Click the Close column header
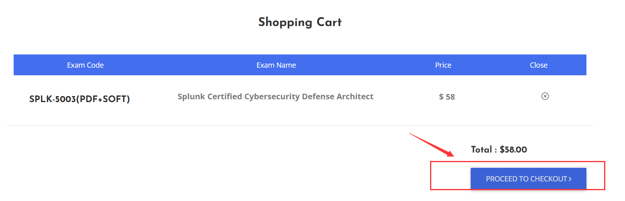This screenshot has width=625, height=201. coord(539,65)
